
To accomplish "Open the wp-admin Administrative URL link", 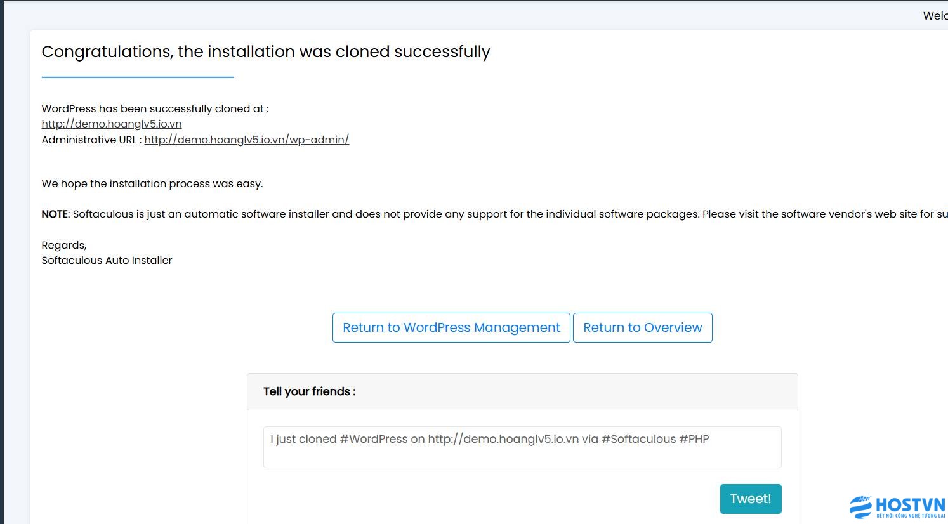I will point(246,140).
